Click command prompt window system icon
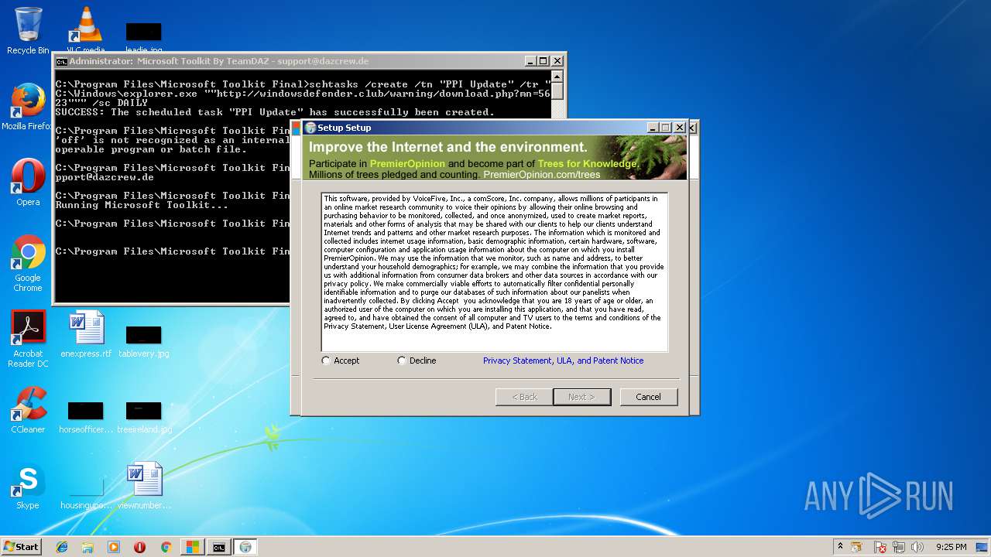 coord(61,61)
